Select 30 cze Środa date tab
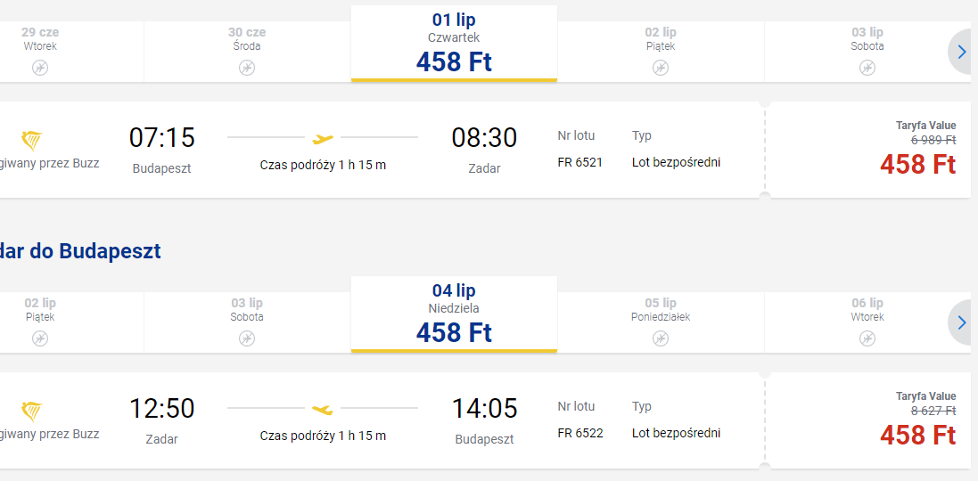 tap(247, 52)
